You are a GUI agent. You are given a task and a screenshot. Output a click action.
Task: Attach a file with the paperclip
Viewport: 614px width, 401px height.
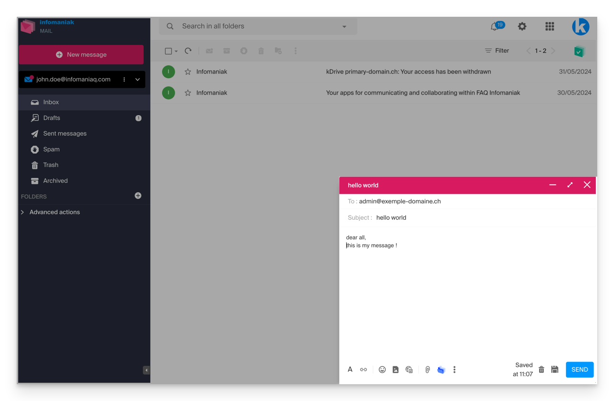click(x=428, y=369)
